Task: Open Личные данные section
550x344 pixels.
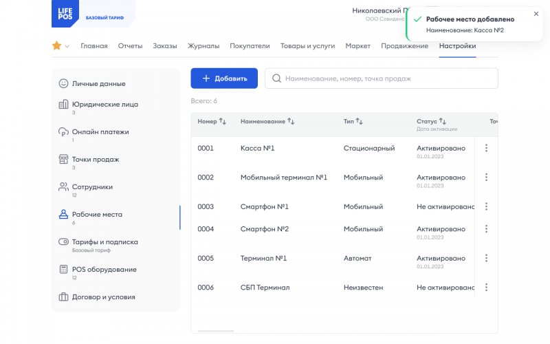Action: (98, 83)
